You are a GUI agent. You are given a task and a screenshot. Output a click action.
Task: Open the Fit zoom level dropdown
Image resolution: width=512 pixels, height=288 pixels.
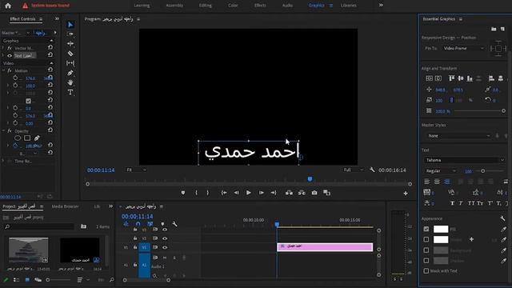(x=136, y=170)
